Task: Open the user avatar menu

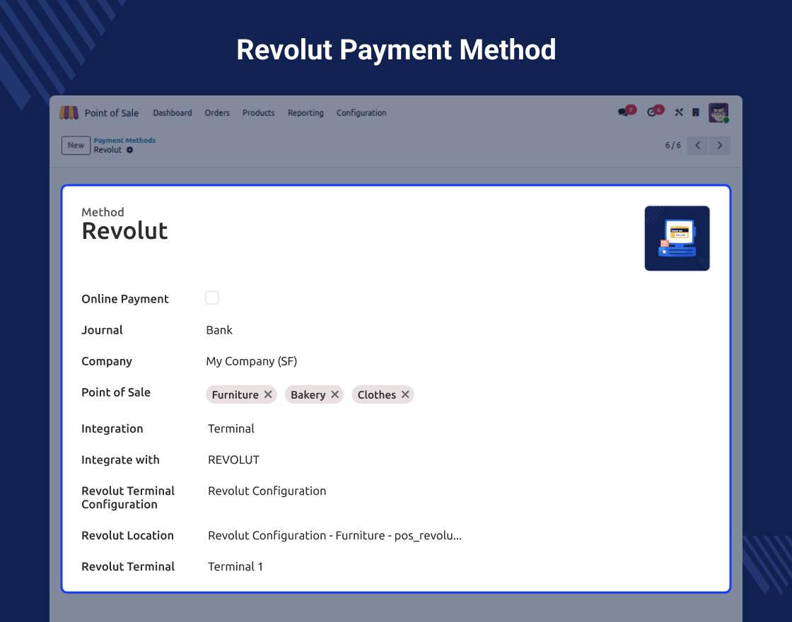Action: click(x=718, y=112)
